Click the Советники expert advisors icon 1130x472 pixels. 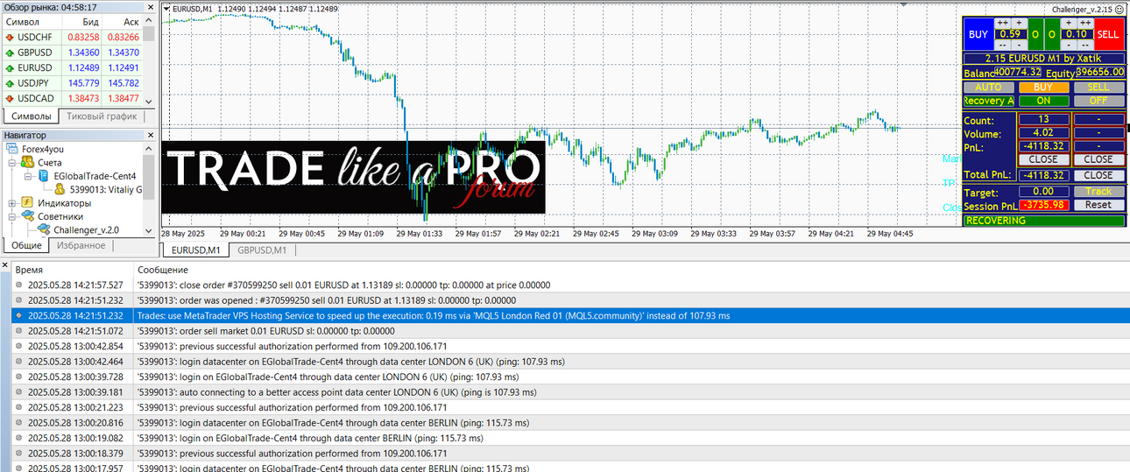coord(28,216)
